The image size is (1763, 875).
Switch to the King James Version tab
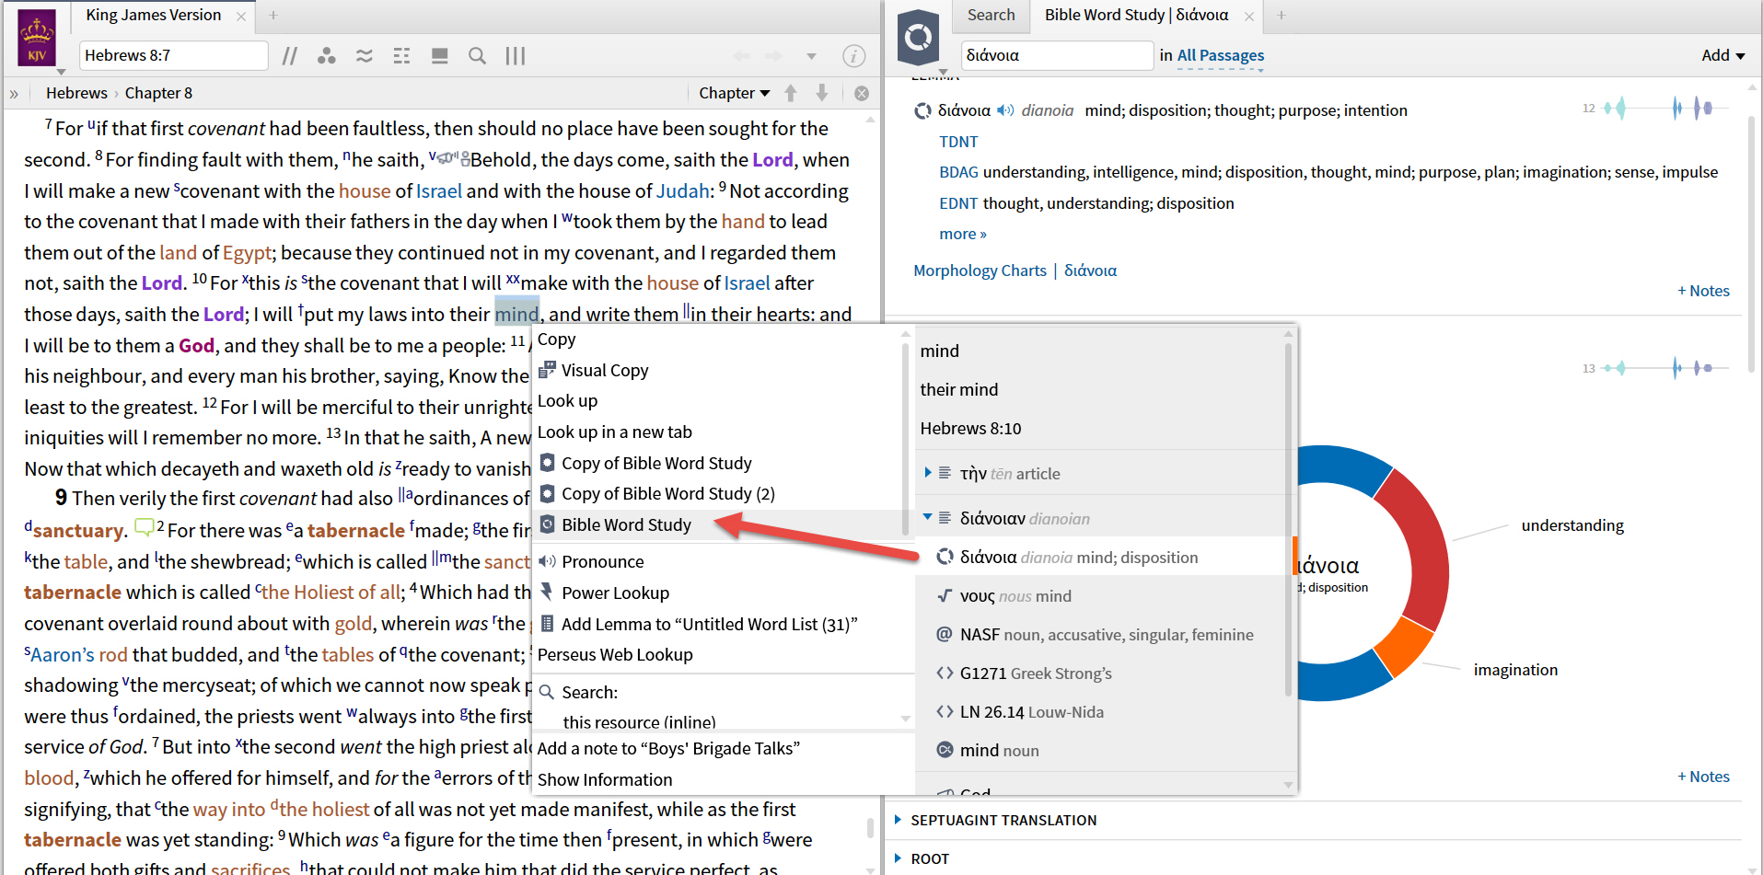point(154,15)
